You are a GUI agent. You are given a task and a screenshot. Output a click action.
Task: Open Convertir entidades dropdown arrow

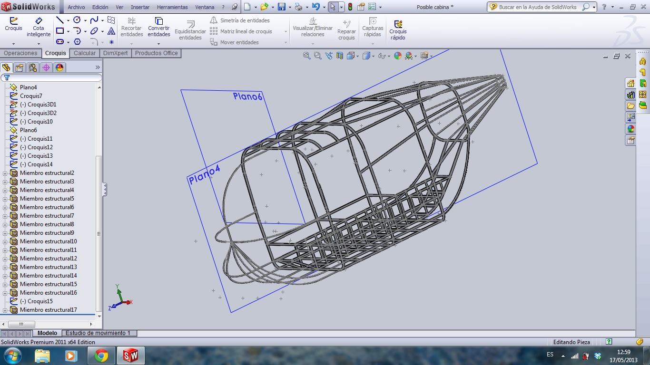159,44
